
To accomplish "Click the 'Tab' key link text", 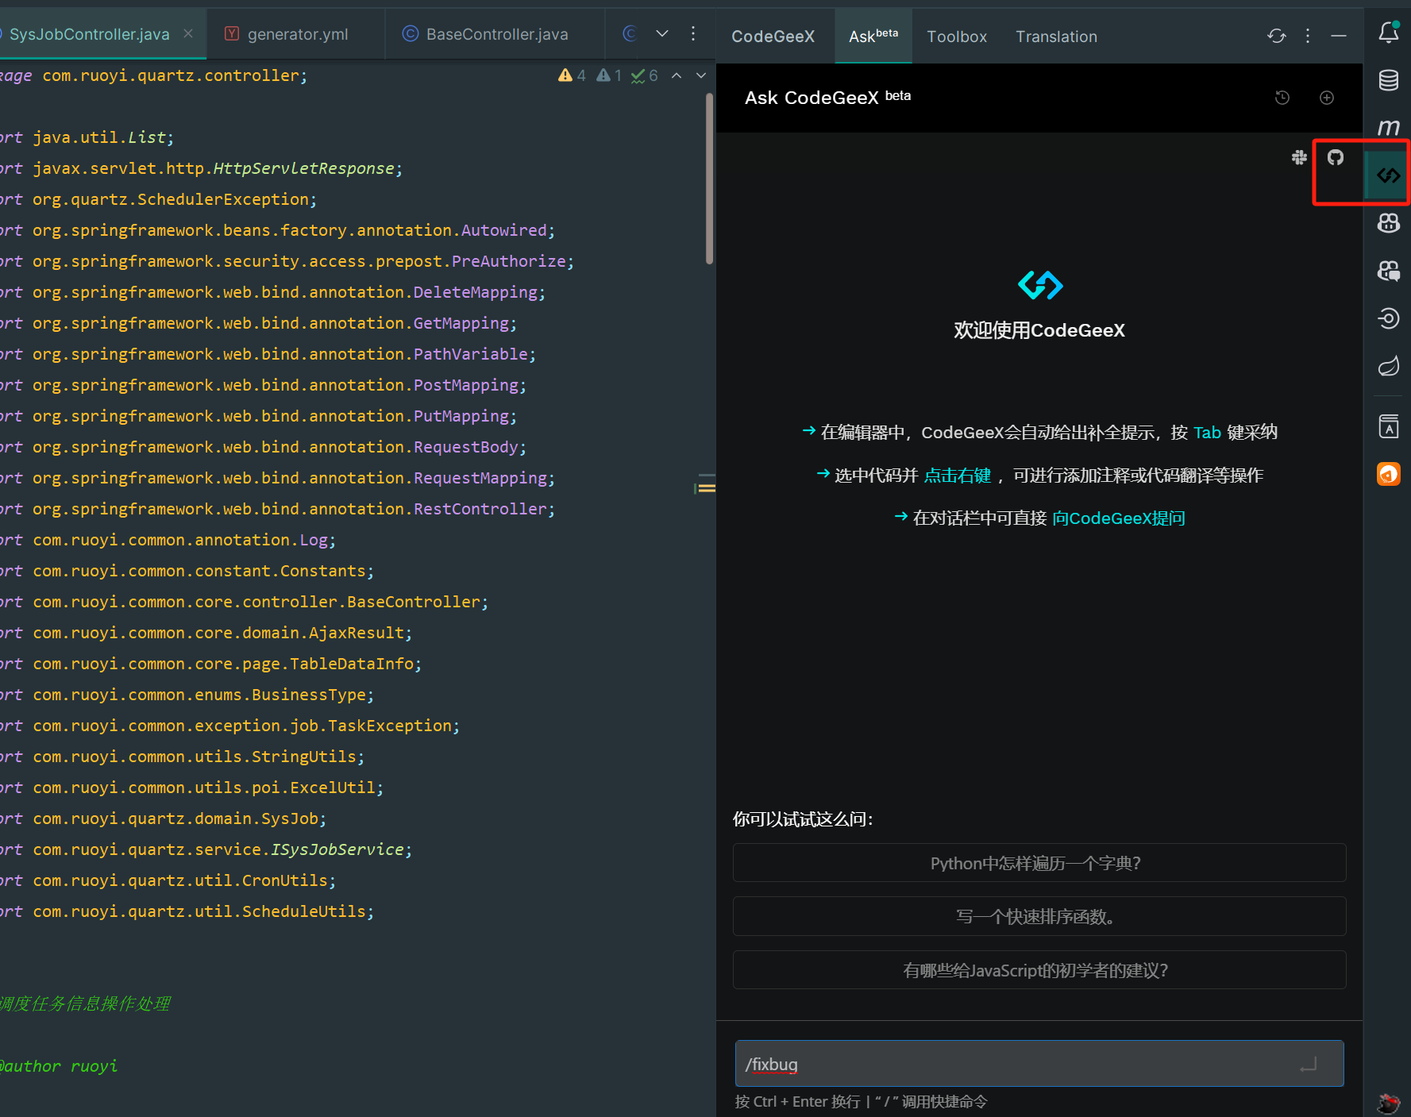I will pyautogui.click(x=1207, y=433).
